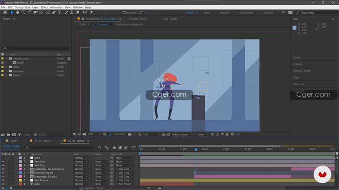The height and width of the screenshot is (190, 339).
Task: Switch to the Learn workspace
Action: tap(206, 13)
